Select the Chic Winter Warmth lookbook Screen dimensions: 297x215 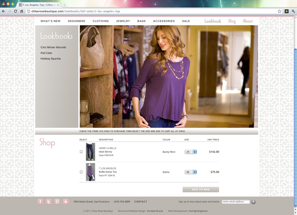(53, 47)
